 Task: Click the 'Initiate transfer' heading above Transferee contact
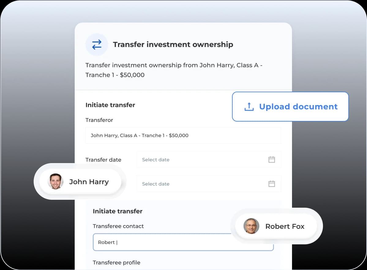click(x=118, y=211)
